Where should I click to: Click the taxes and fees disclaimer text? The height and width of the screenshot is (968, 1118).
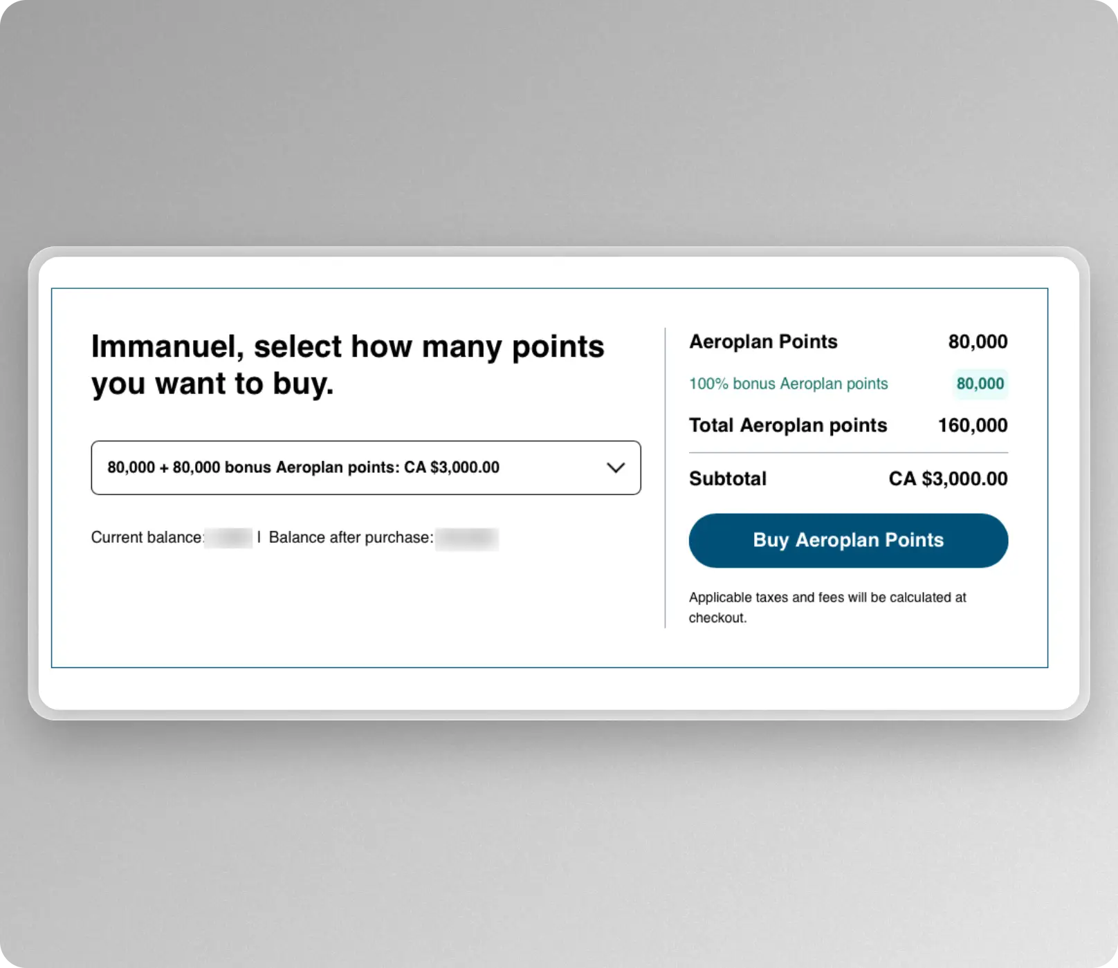(827, 607)
